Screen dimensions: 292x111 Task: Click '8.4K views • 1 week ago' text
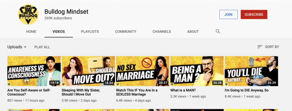tap(243, 96)
